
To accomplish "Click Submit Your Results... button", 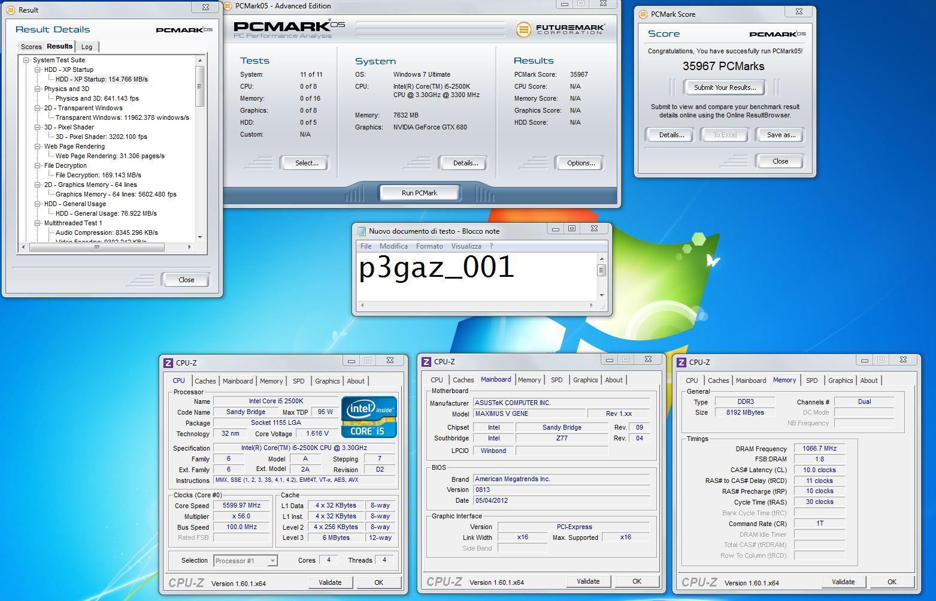I will click(725, 87).
